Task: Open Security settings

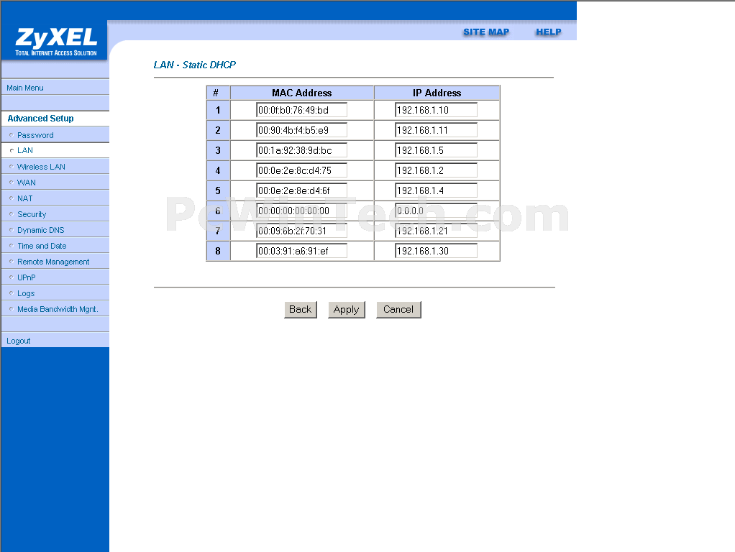Action: tap(32, 214)
